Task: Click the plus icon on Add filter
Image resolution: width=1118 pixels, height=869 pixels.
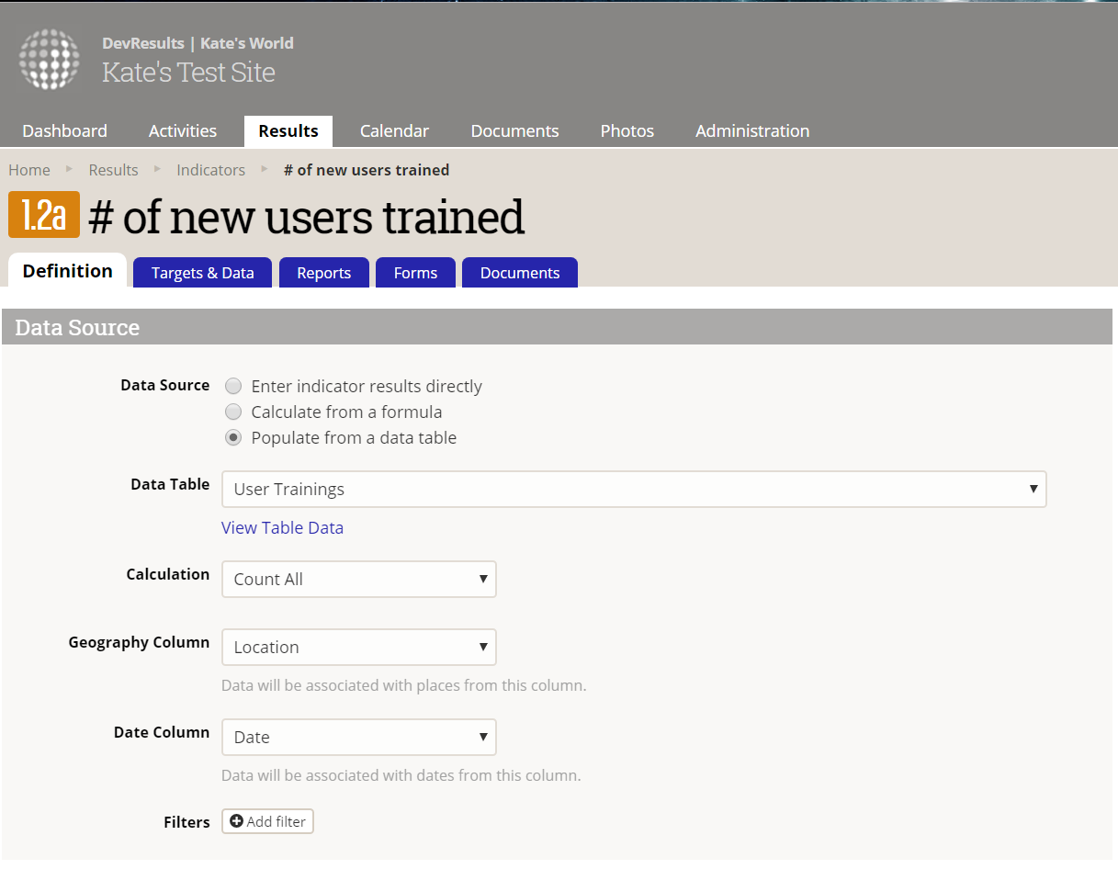Action: (236, 821)
